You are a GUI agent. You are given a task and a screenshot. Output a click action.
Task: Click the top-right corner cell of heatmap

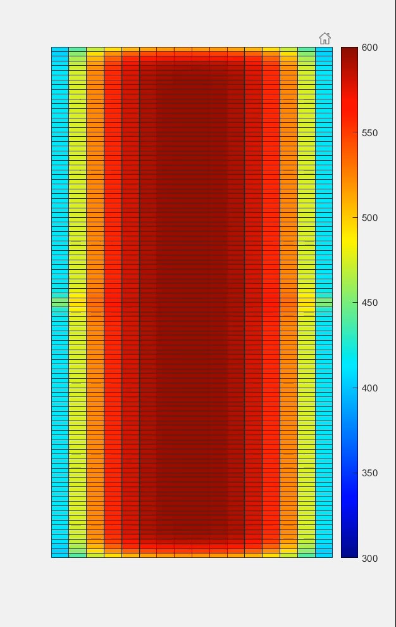click(x=324, y=50)
